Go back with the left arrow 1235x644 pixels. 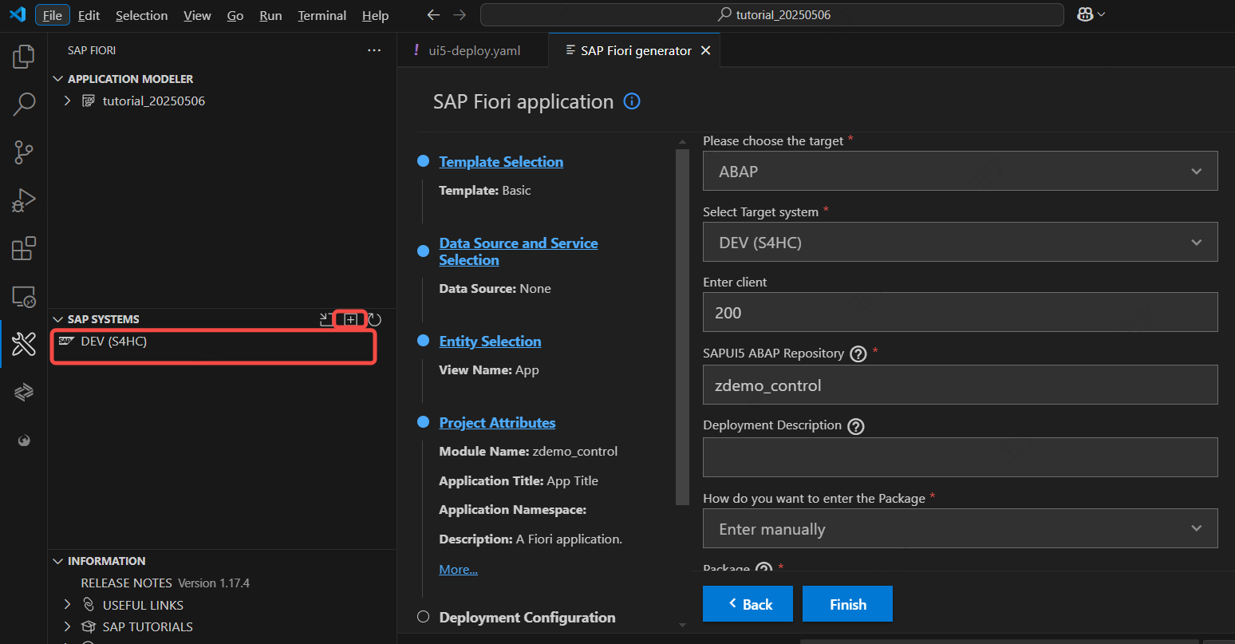pyautogui.click(x=433, y=14)
